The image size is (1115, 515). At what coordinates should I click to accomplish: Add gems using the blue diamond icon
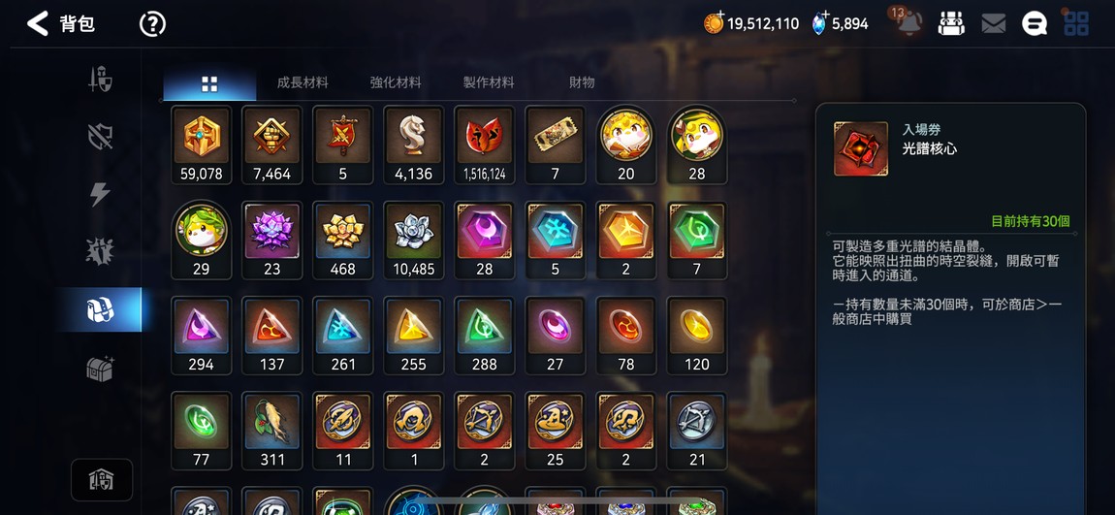tap(820, 23)
